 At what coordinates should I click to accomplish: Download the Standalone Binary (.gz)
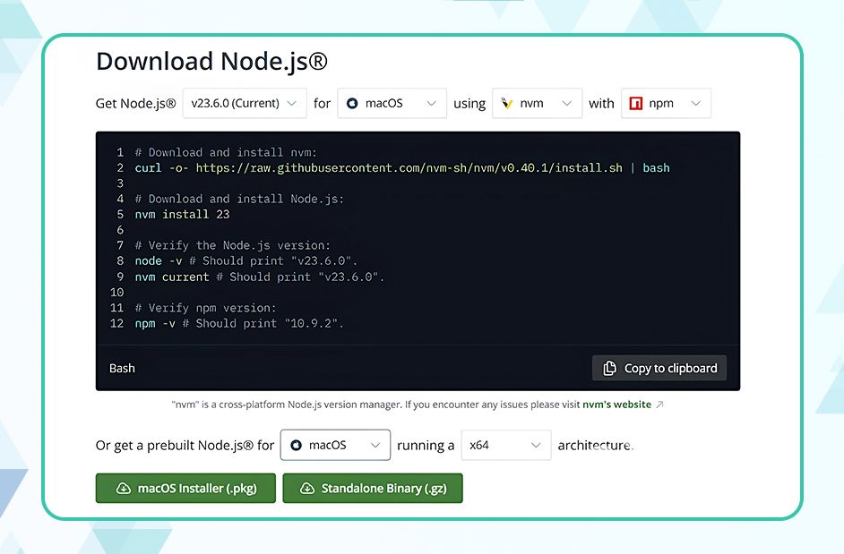click(x=373, y=488)
